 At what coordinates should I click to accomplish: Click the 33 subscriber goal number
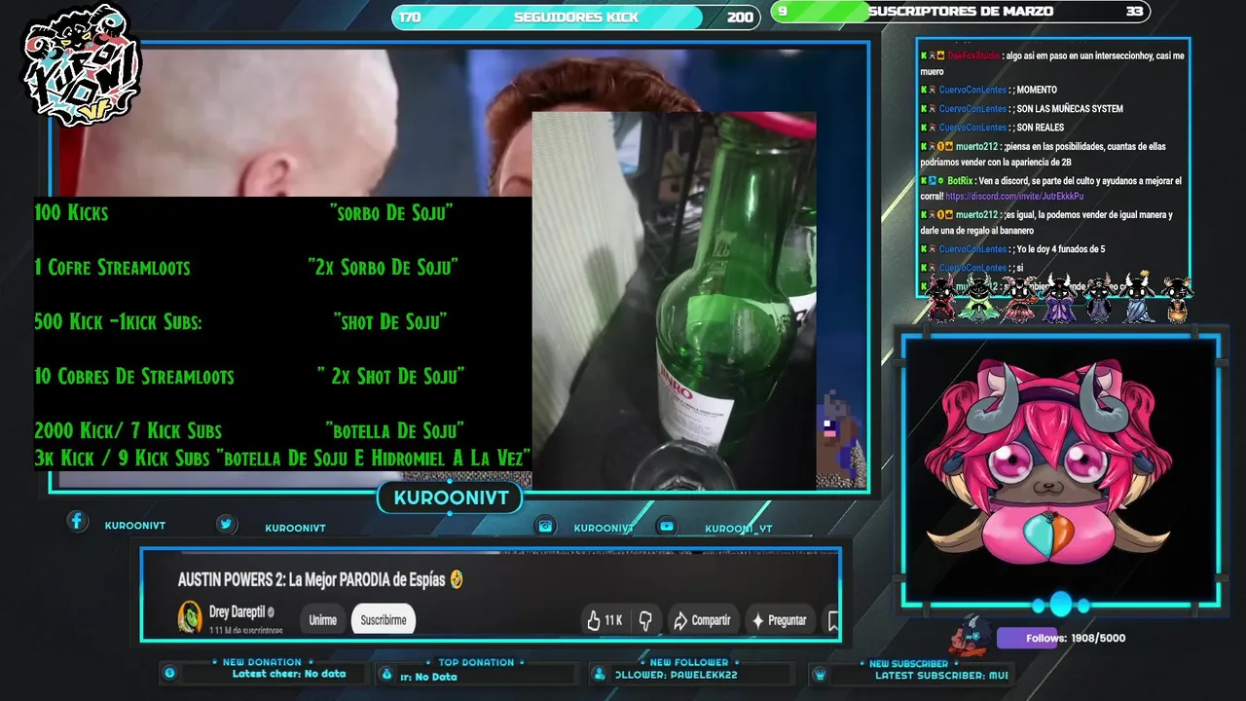[1134, 12]
